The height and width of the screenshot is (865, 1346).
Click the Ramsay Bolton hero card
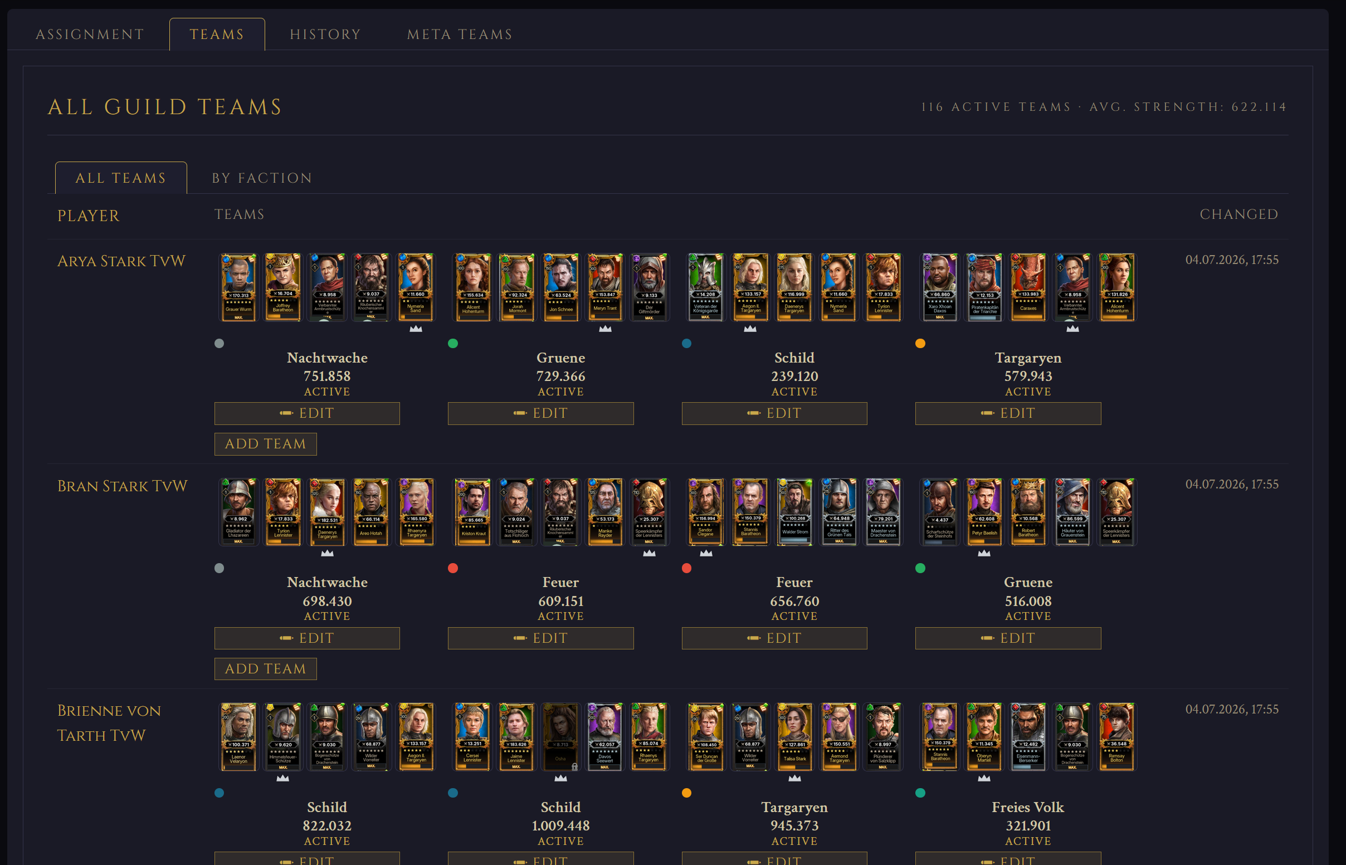click(1117, 737)
